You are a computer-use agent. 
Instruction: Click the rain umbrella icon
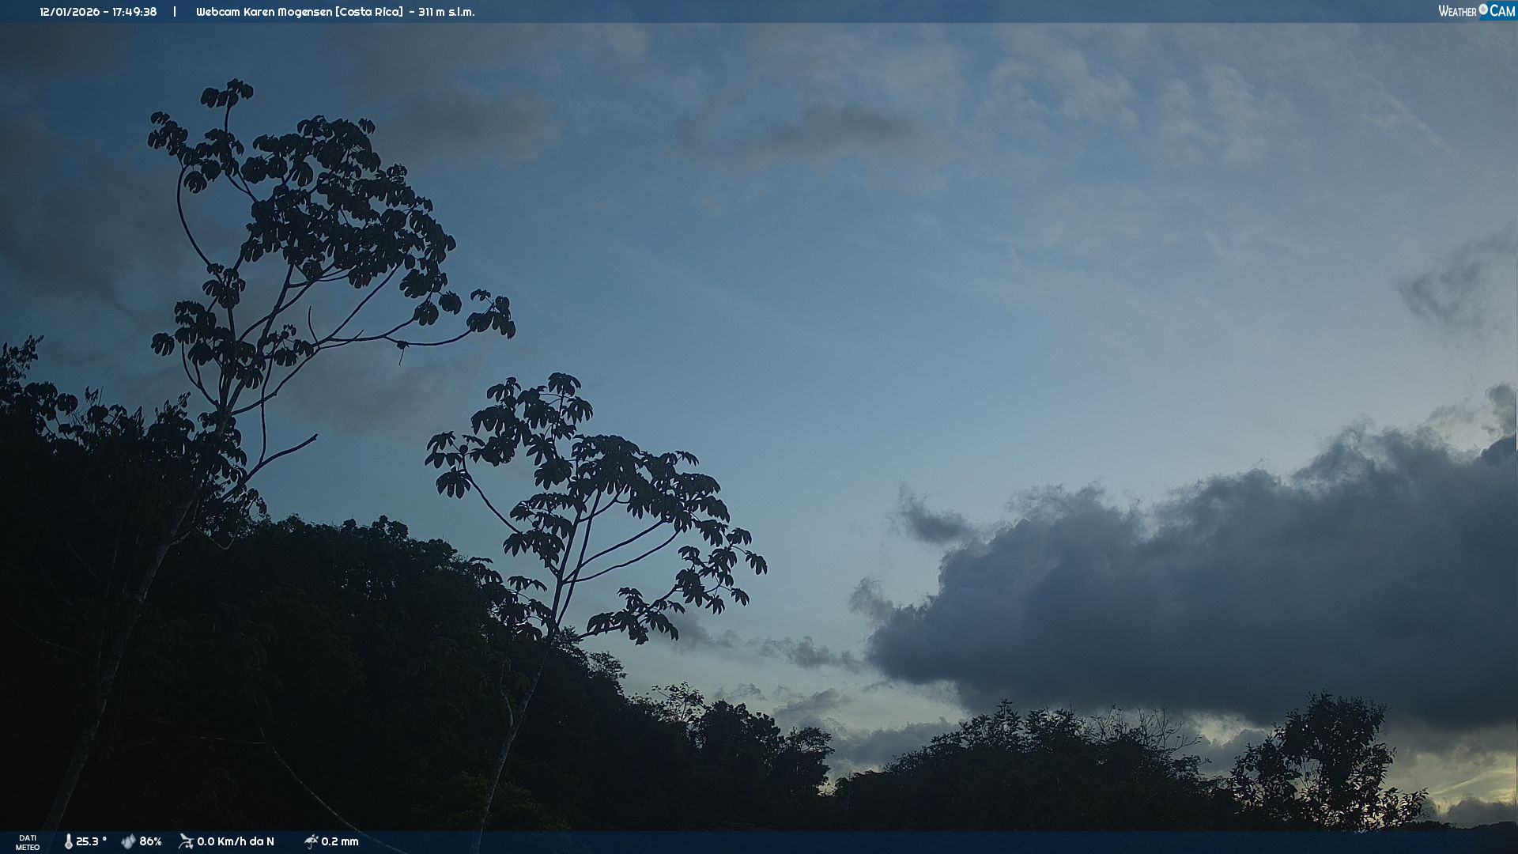pos(312,841)
